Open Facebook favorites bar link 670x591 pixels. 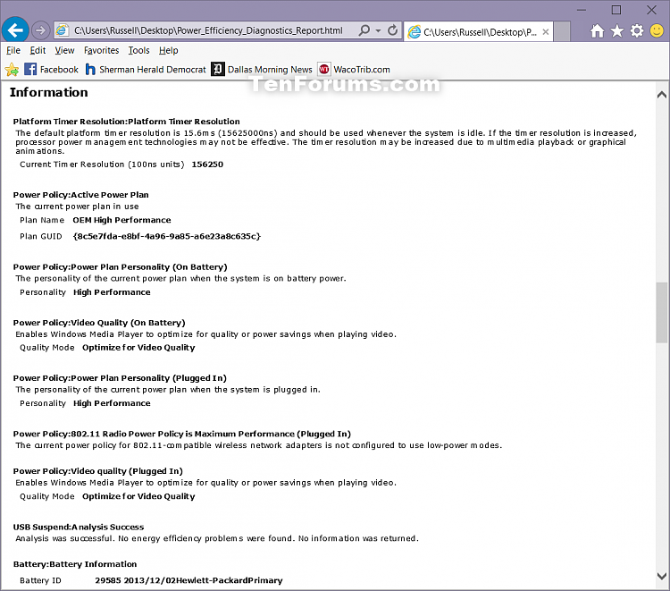pos(51,69)
